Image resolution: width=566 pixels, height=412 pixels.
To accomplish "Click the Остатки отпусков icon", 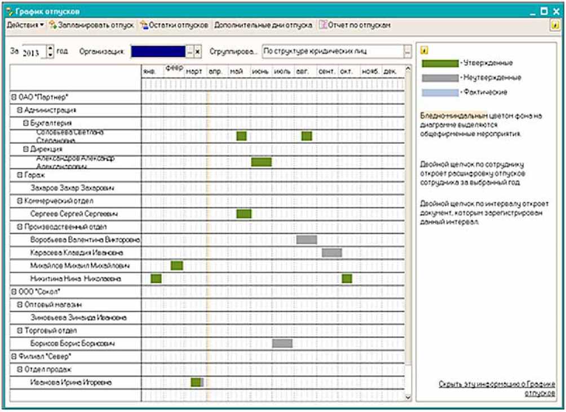I will coord(144,25).
